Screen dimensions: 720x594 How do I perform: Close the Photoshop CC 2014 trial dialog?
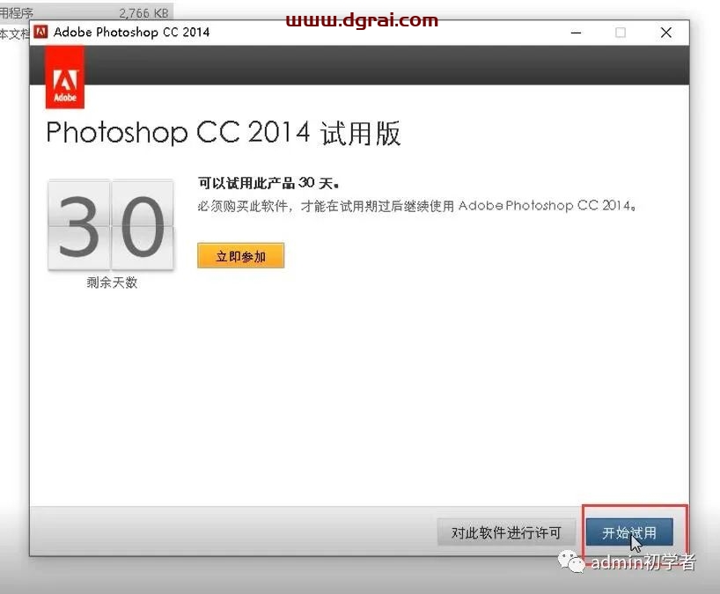665,33
